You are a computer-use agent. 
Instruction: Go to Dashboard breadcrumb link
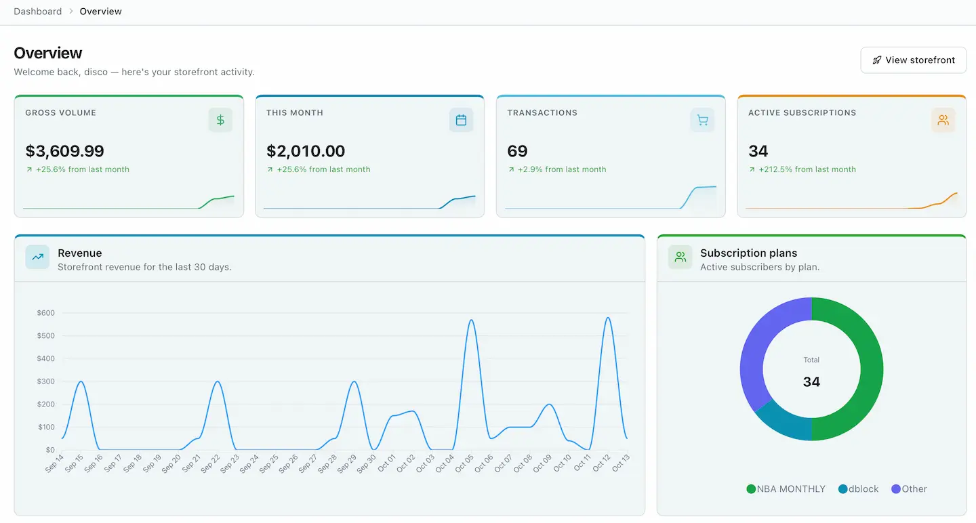point(38,12)
